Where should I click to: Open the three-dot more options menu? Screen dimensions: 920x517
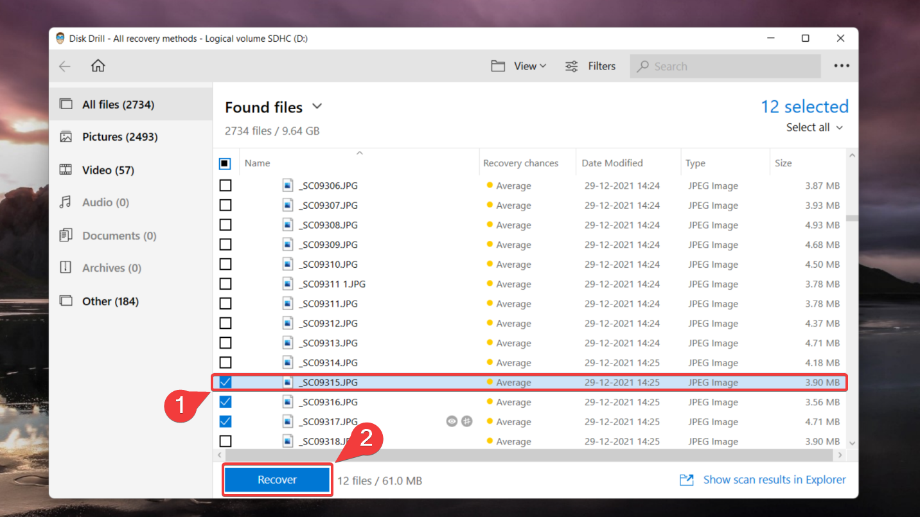click(842, 66)
